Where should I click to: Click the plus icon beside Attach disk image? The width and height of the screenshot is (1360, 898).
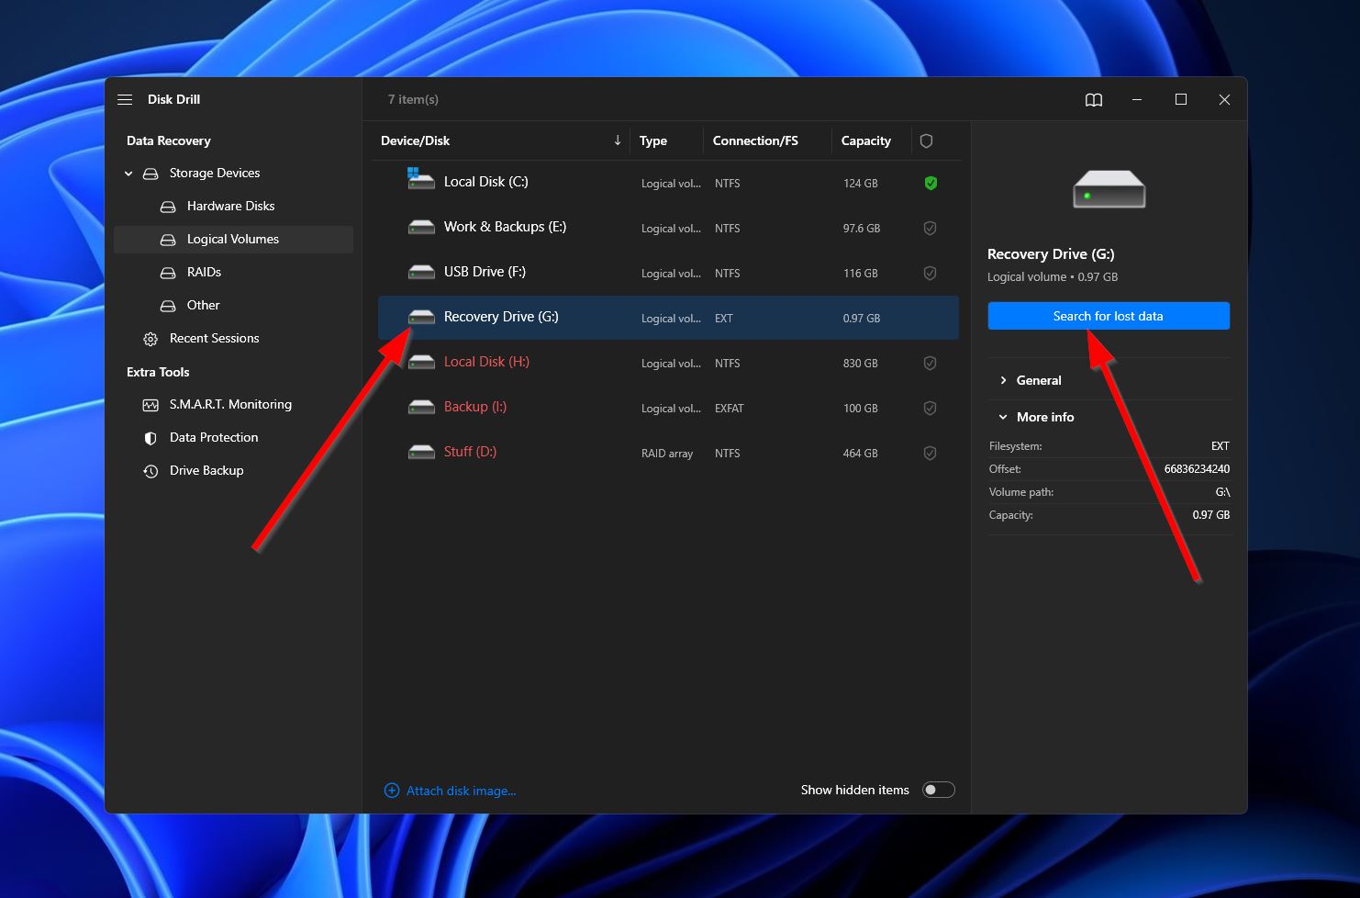click(x=391, y=791)
